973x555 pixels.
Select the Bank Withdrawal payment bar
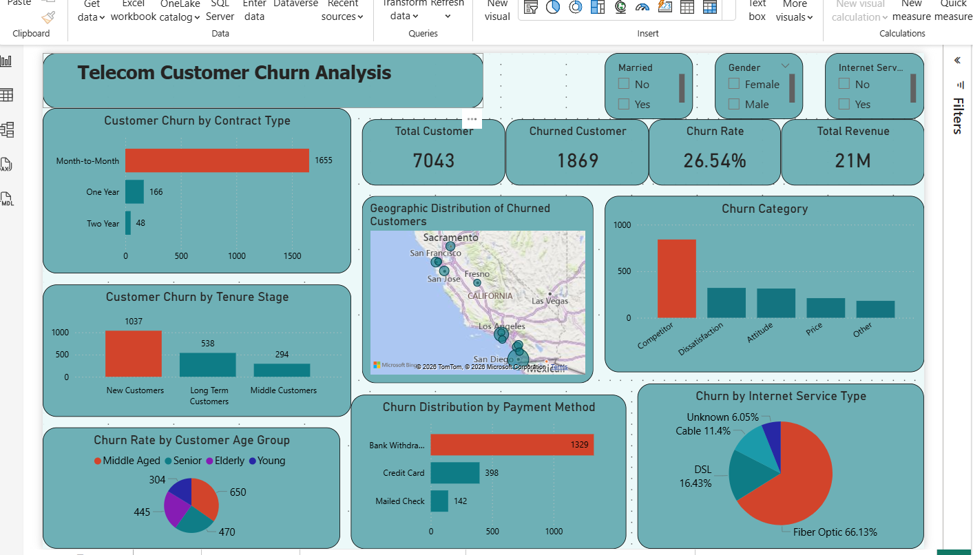coord(512,445)
